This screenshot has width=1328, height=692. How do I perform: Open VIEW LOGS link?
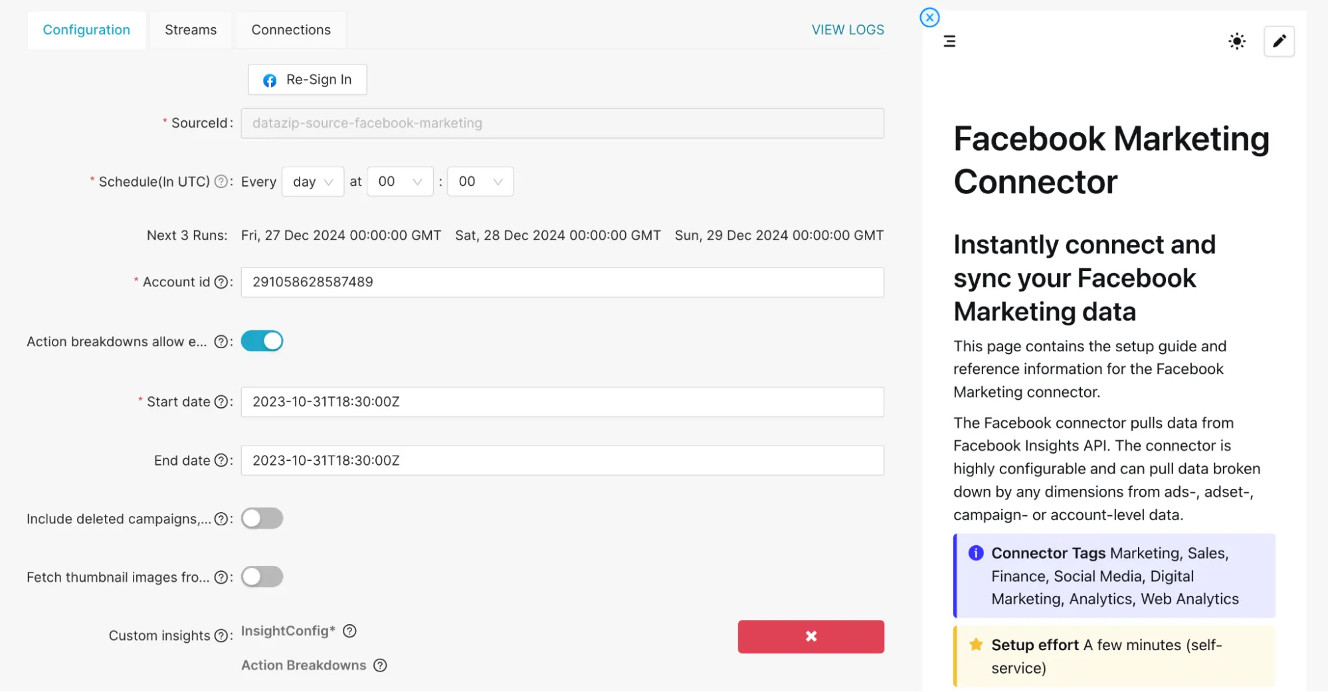tap(848, 30)
